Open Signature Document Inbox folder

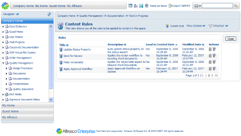(x=24, y=100)
